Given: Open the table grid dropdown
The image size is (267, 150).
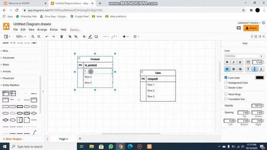Looking at the screenshot, I should pyautogui.click(x=136, y=37).
